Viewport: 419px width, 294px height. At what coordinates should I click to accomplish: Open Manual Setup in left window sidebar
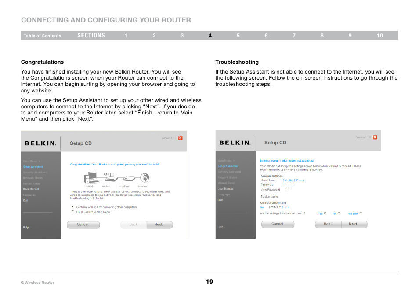click(x=32, y=184)
